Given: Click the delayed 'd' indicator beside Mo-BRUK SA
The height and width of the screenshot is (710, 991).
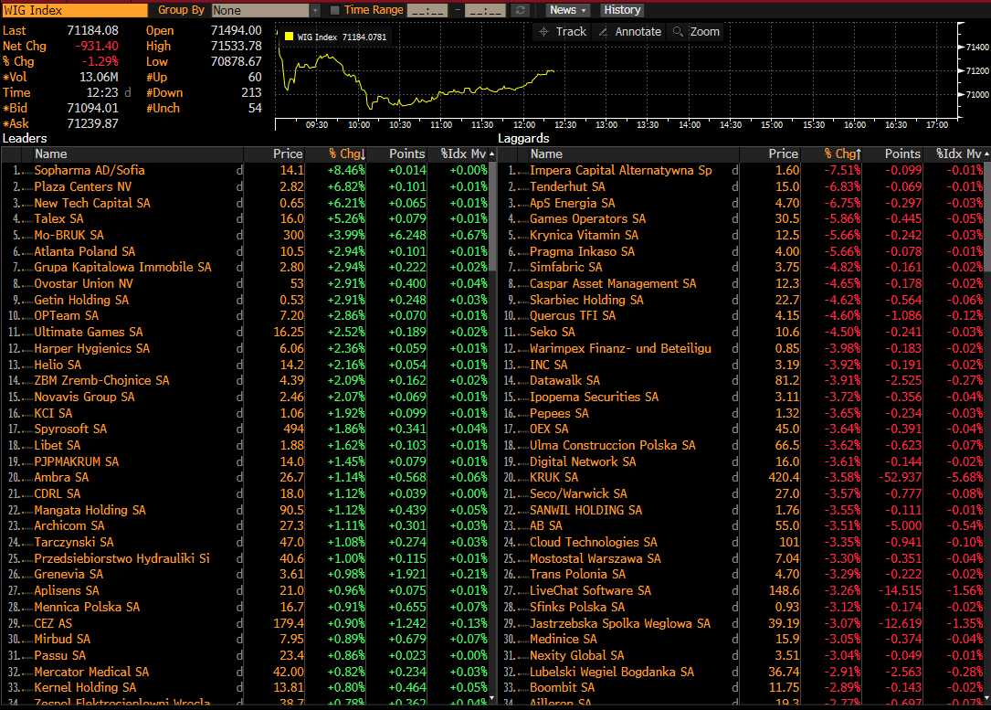Looking at the screenshot, I should 239,235.
